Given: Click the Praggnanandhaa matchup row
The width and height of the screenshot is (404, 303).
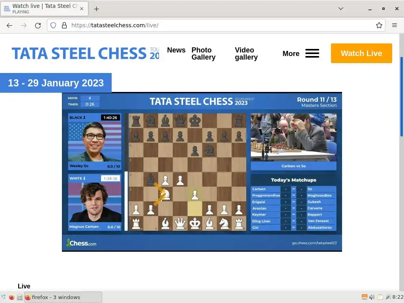Looking at the screenshot, I should [x=294, y=195].
